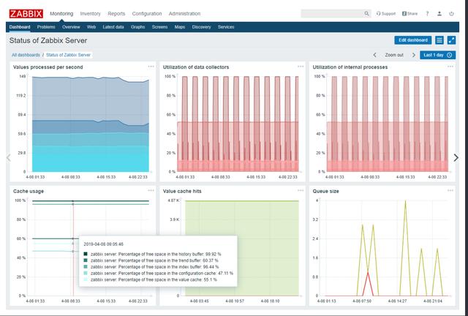Open menu of Value cache hits widget
This screenshot has width=468, height=316.
click(x=301, y=191)
